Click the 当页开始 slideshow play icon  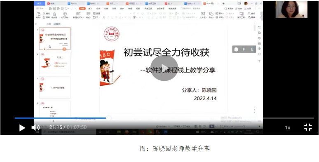[x=65, y=14]
